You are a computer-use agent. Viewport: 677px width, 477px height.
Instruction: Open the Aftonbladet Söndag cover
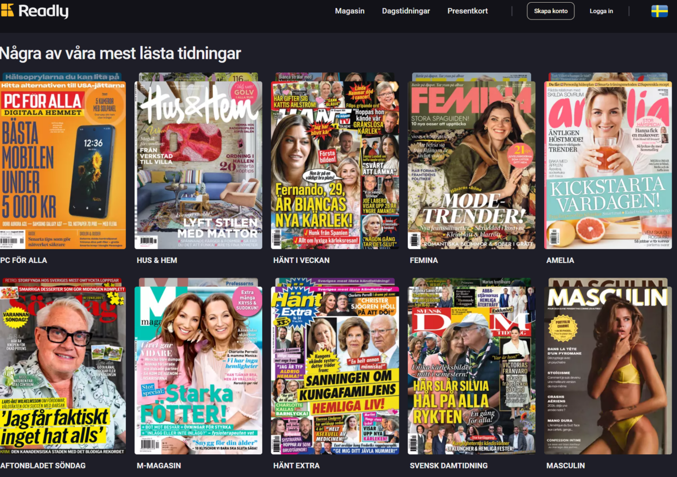63,370
